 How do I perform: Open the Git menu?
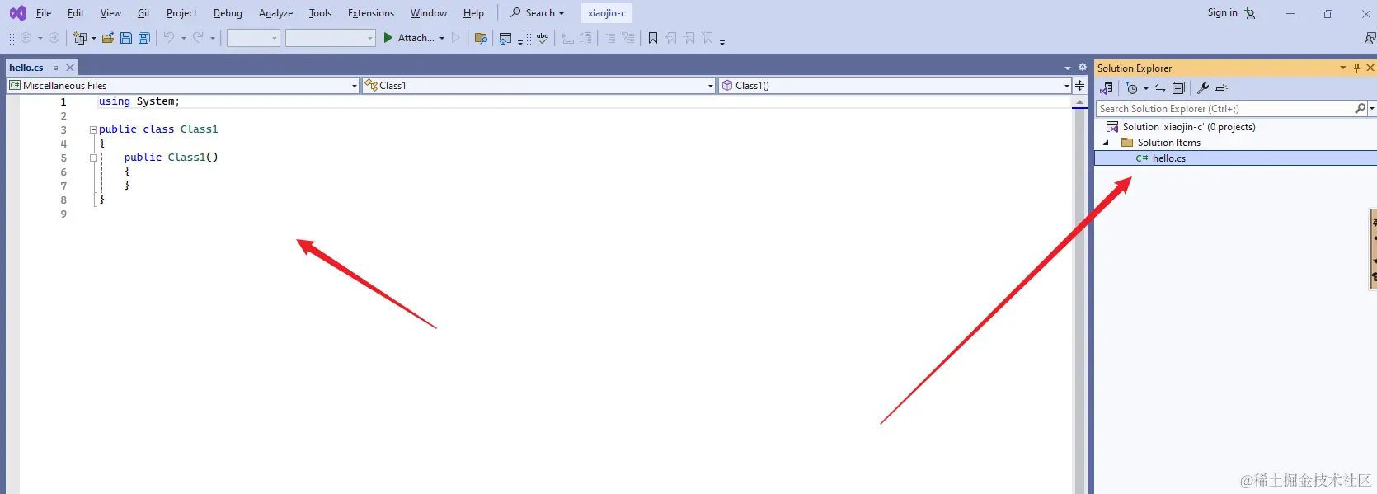click(x=143, y=13)
